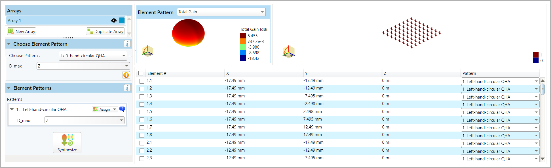Click the orange 737.3e-3 legend swatch
This screenshot has height=168, width=551.
[243, 41]
